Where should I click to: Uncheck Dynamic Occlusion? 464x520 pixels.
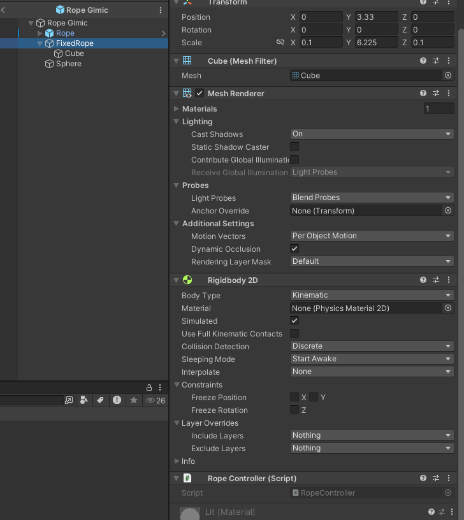294,249
